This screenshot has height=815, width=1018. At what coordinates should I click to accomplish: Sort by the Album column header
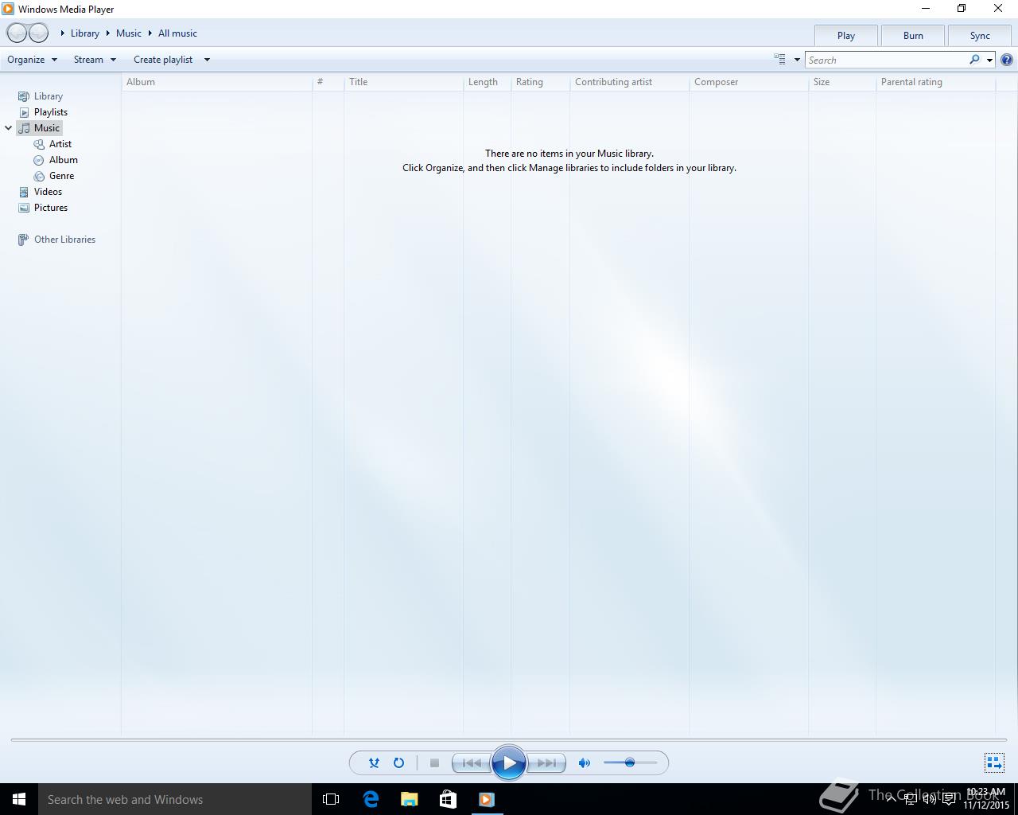coord(216,82)
